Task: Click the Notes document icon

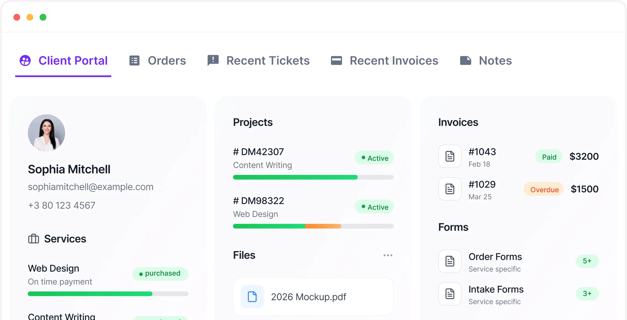Action: (466, 60)
